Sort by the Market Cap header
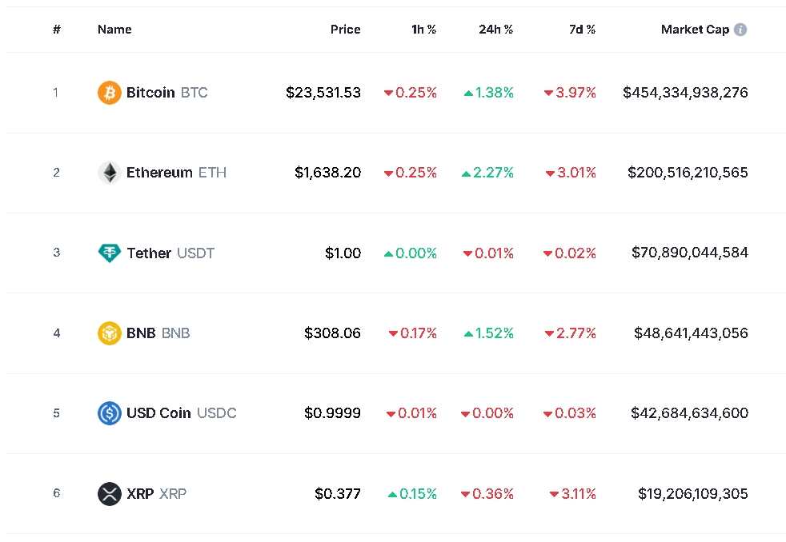Image resolution: width=786 pixels, height=542 pixels. (695, 30)
